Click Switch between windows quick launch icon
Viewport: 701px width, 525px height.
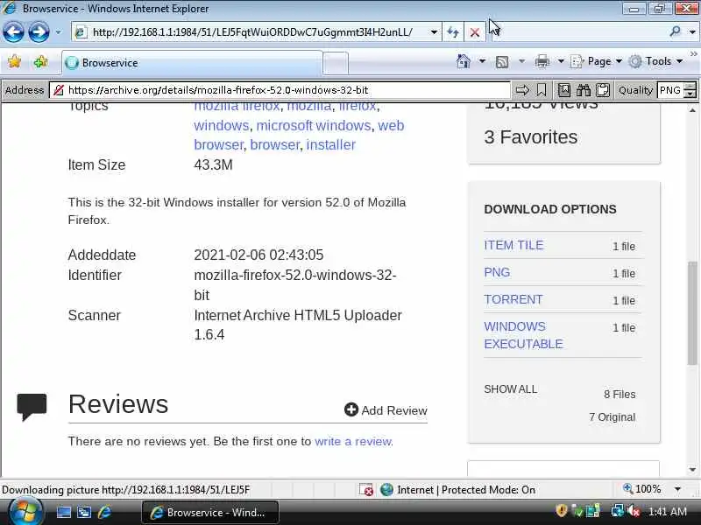(83, 512)
